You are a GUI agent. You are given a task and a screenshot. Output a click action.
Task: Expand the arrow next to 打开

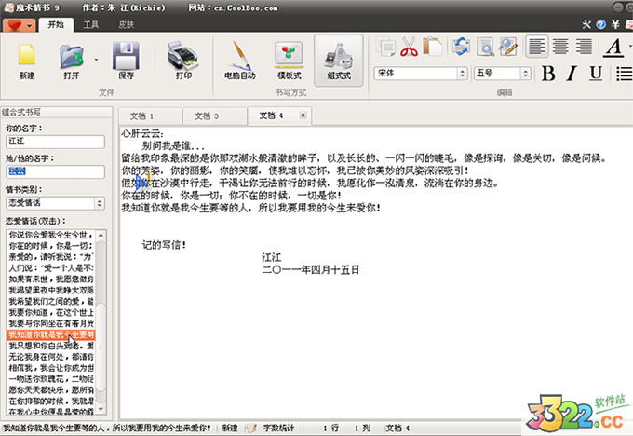coord(96,60)
